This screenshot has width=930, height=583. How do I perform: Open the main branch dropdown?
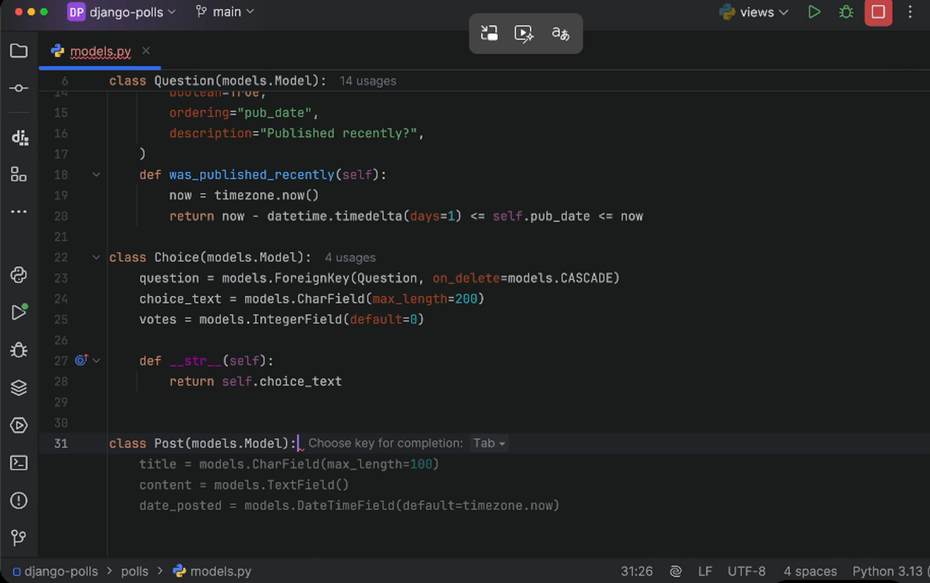(226, 12)
